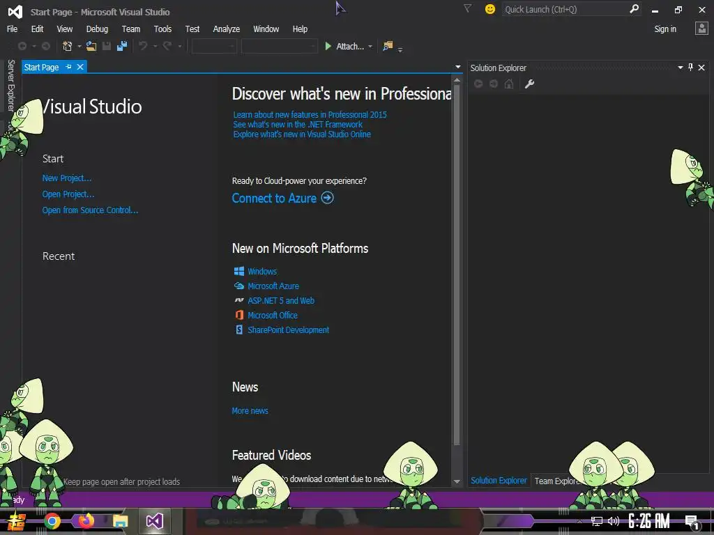Open the Solution Platforms combo box

279,46
